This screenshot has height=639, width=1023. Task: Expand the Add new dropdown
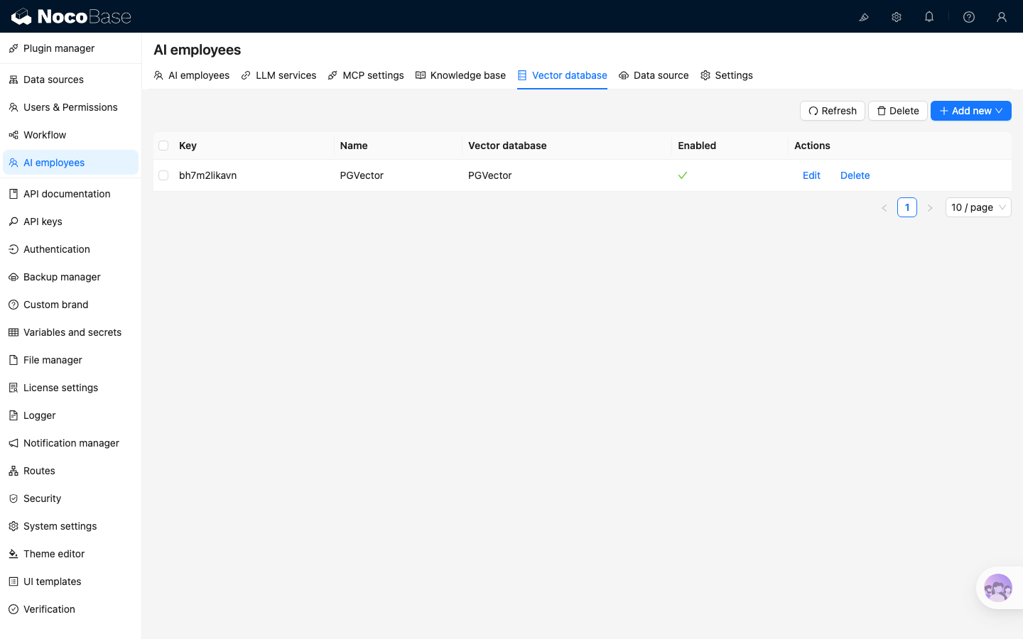click(970, 111)
